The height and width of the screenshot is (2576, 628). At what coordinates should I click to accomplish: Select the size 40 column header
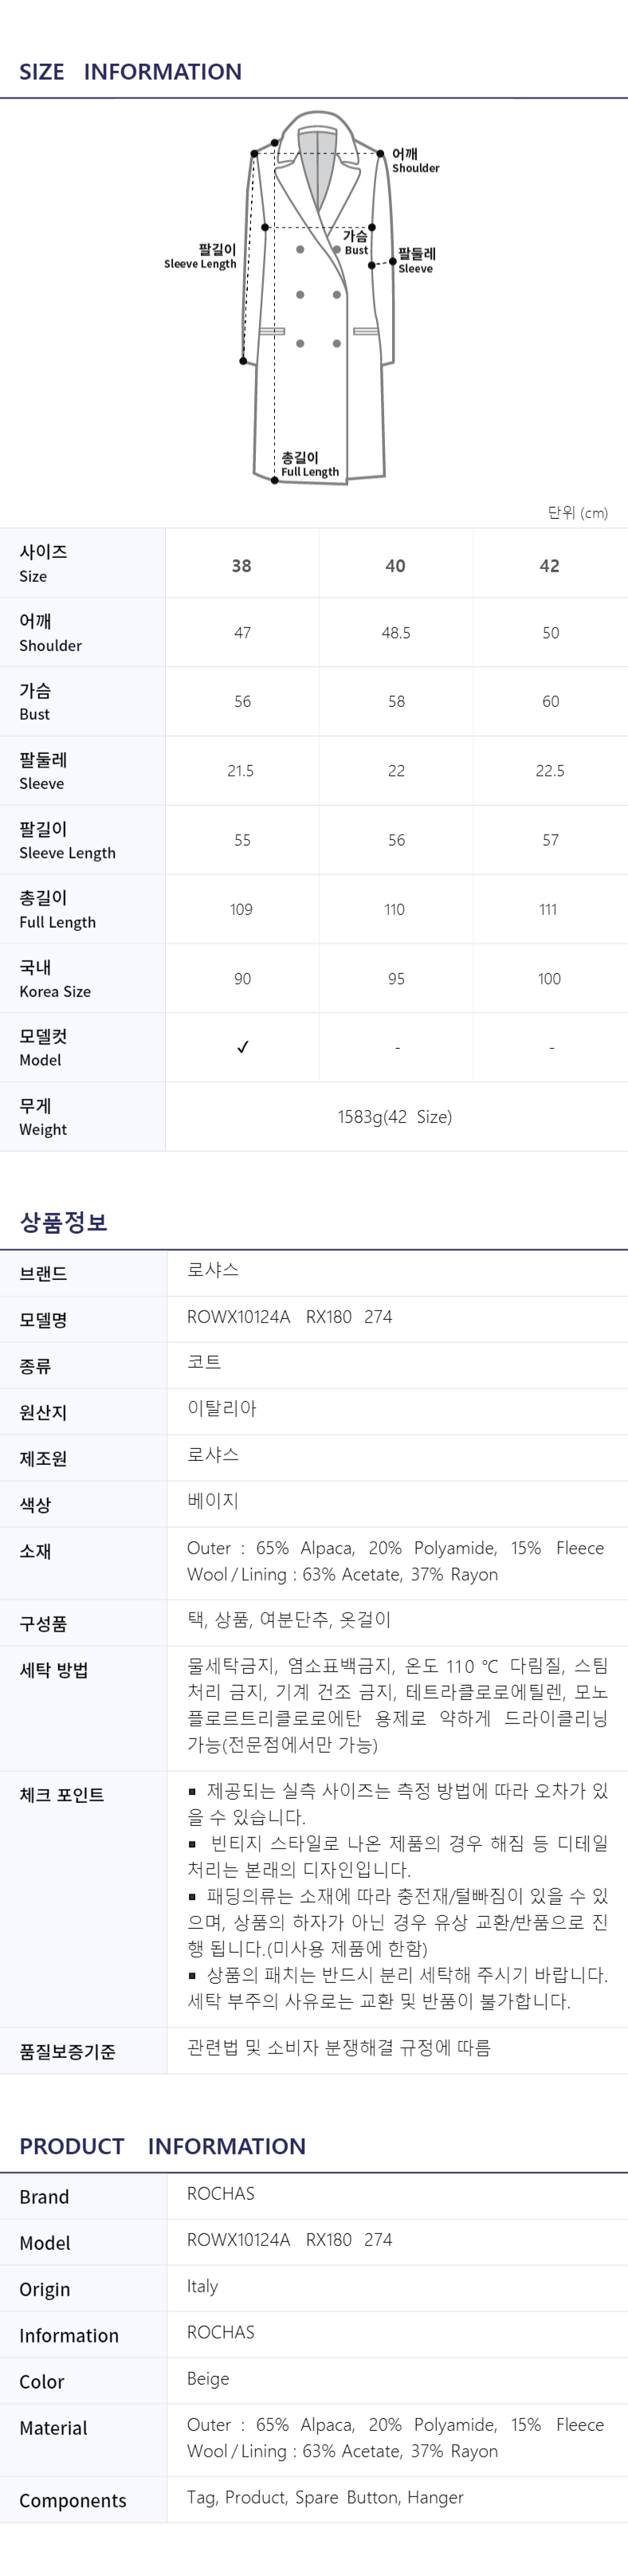(396, 566)
